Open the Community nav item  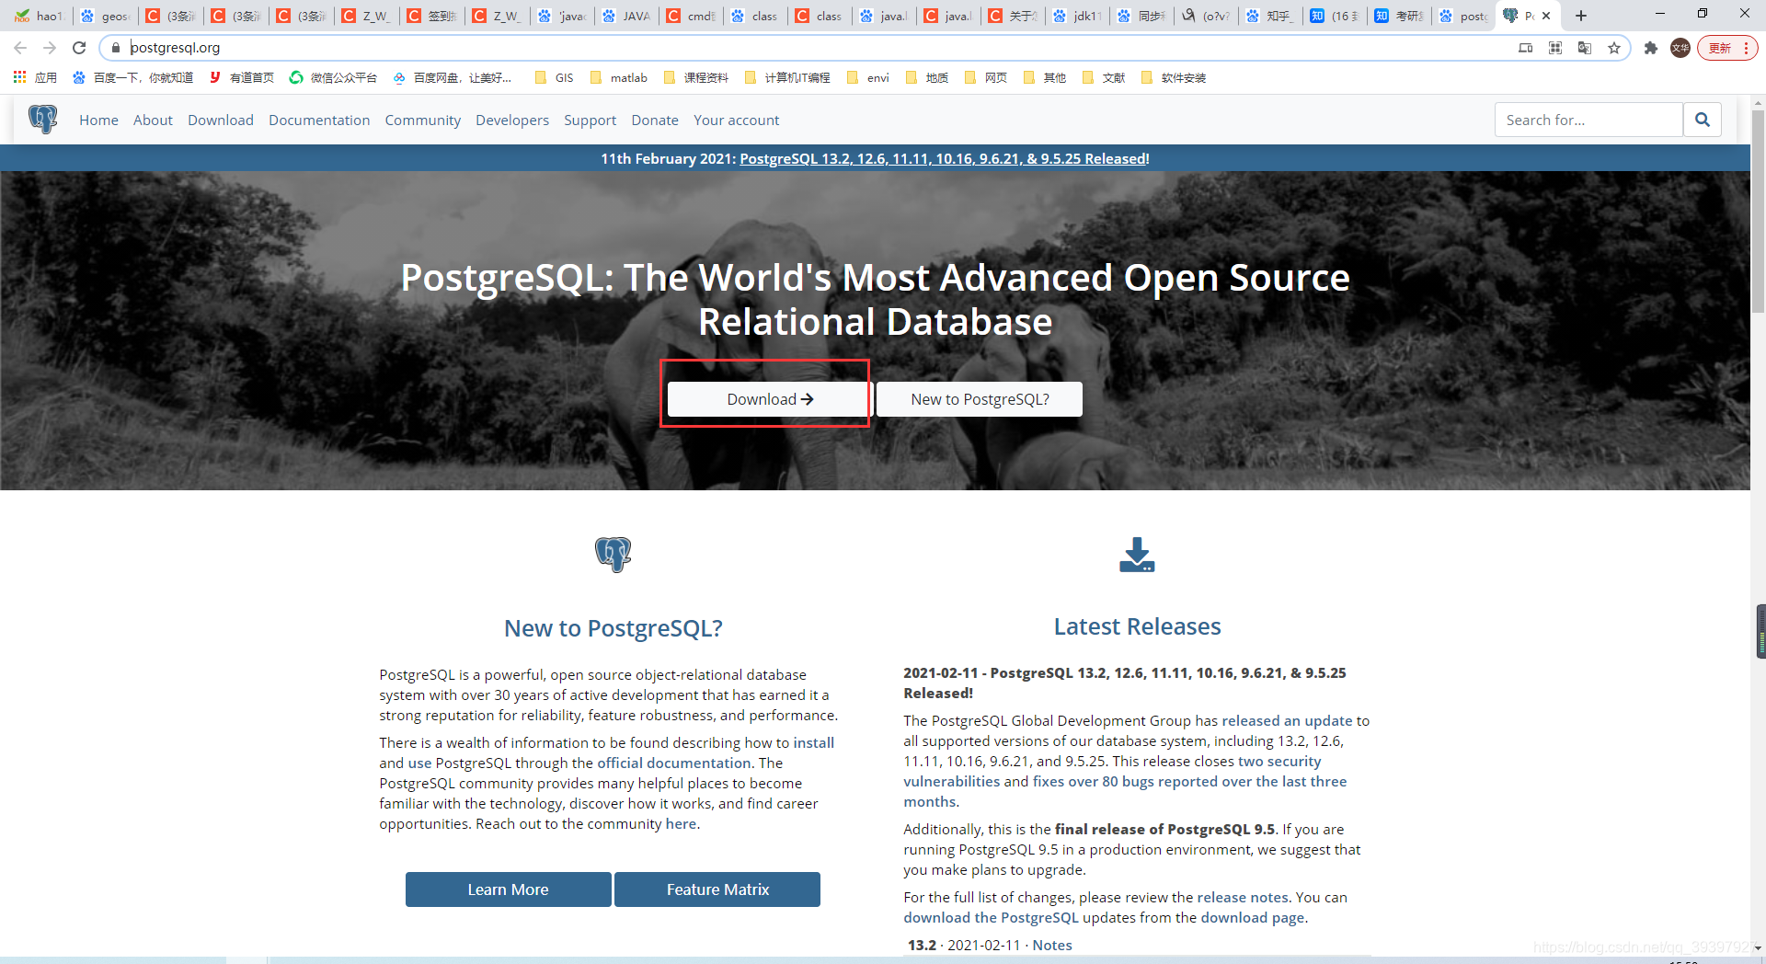coord(422,120)
